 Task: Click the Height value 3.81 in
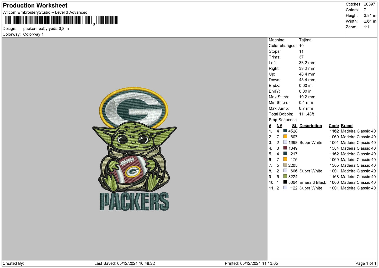click(370, 16)
